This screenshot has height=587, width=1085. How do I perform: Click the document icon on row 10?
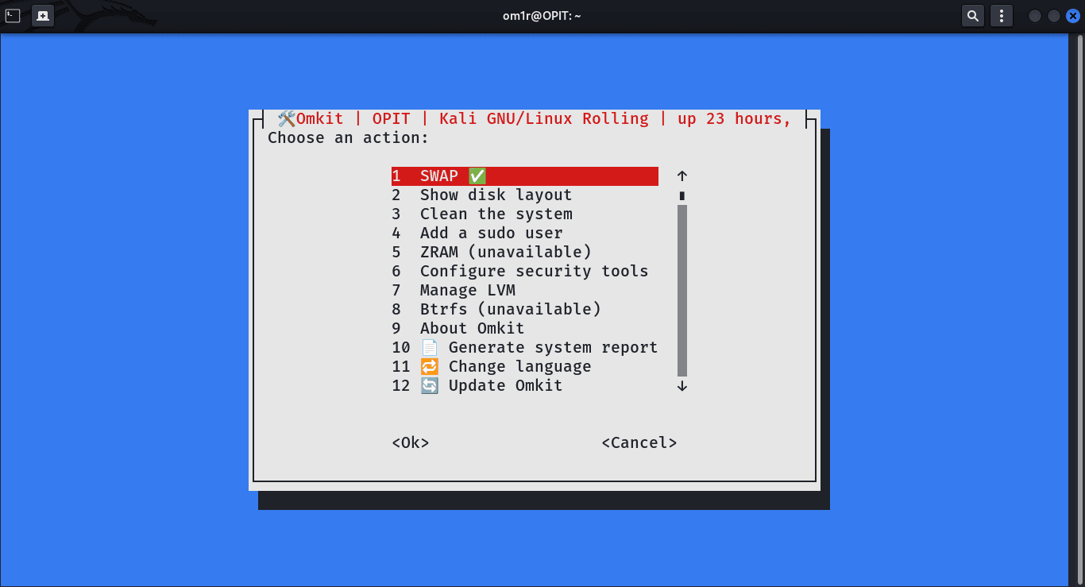[429, 347]
